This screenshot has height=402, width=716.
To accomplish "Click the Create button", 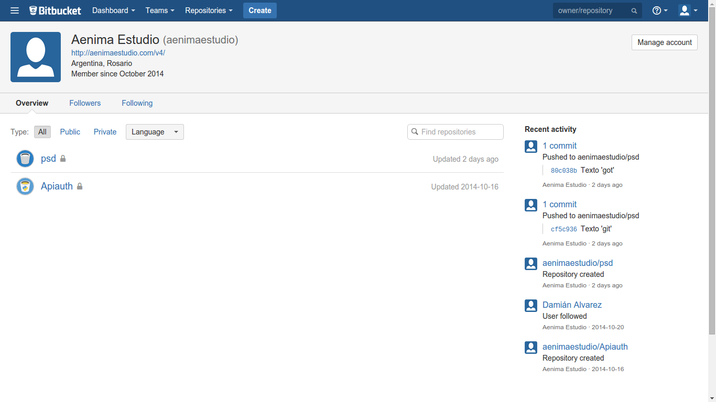I will pos(260,10).
